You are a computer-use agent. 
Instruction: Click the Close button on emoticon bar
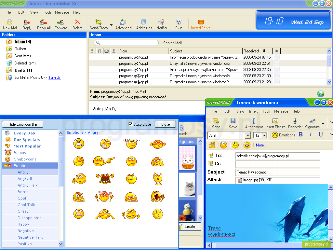[x=166, y=124]
